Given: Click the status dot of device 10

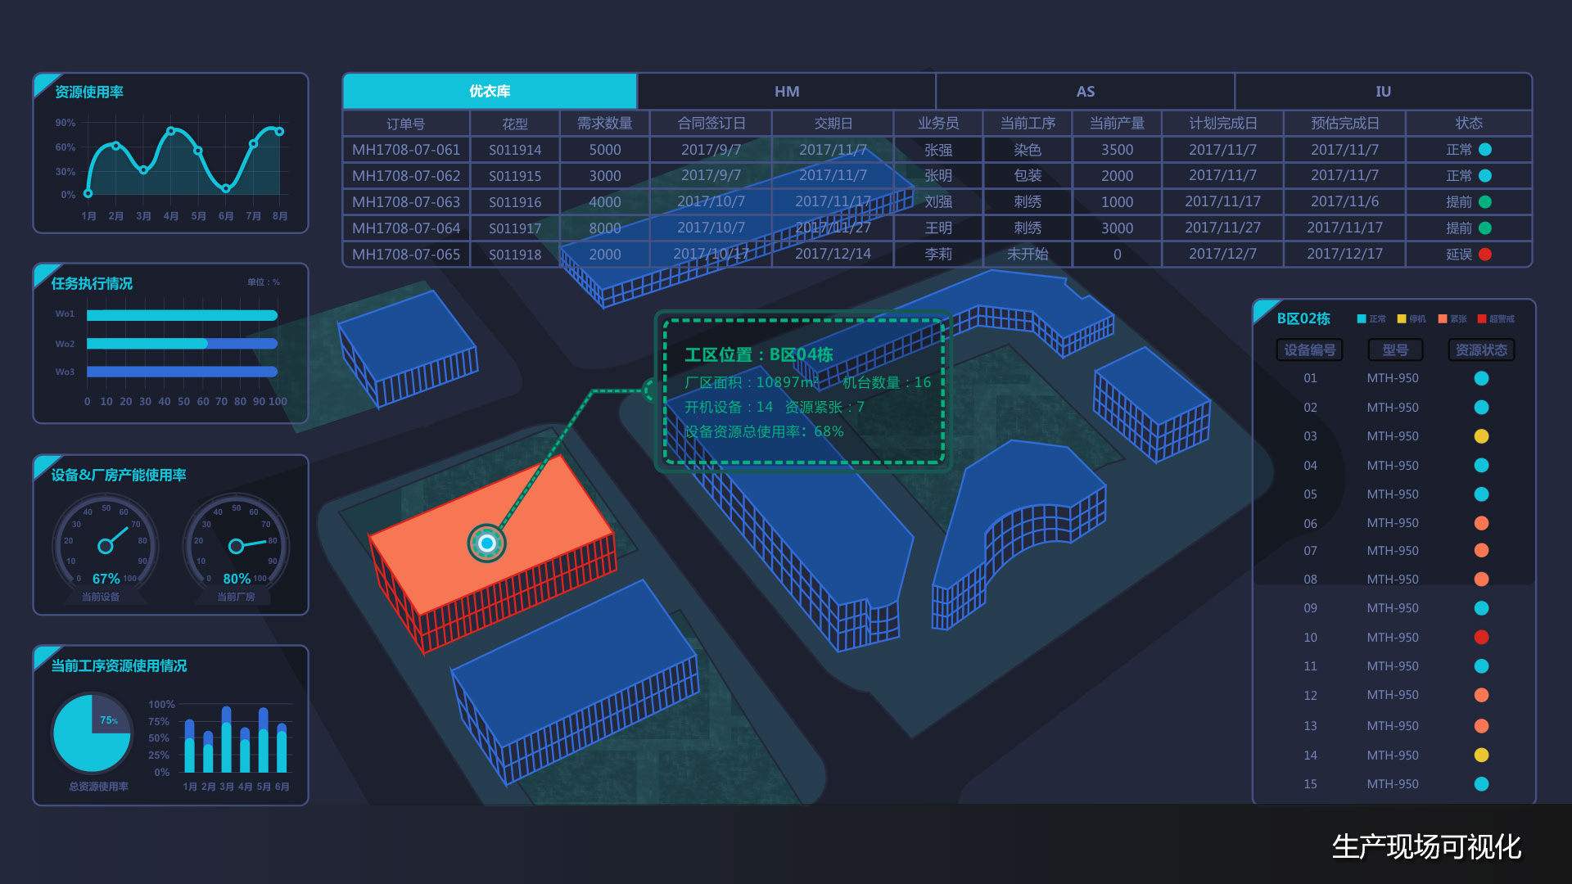Looking at the screenshot, I should coord(1481,637).
